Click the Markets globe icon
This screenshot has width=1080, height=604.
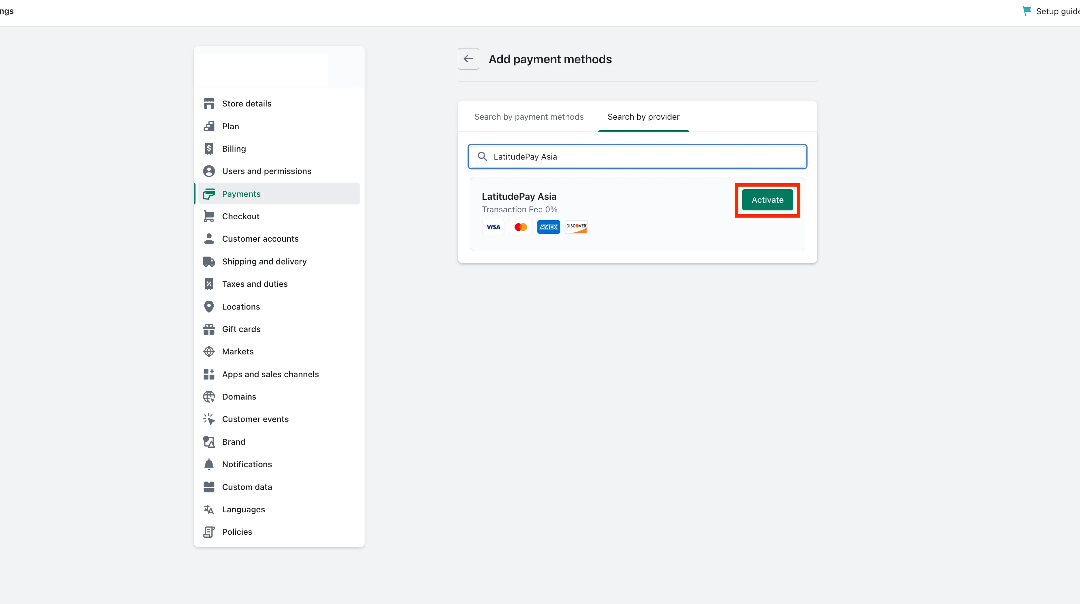click(x=209, y=352)
